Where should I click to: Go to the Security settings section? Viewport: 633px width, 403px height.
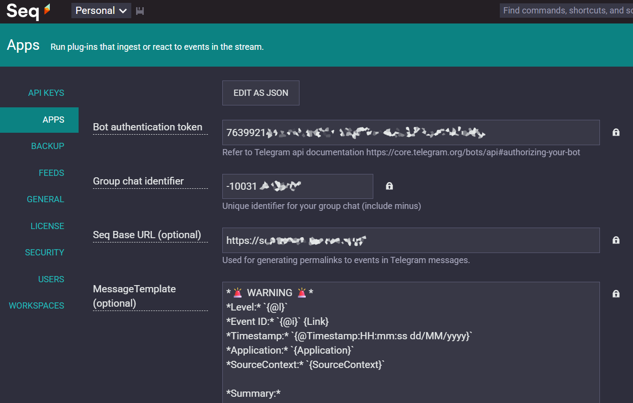(45, 253)
